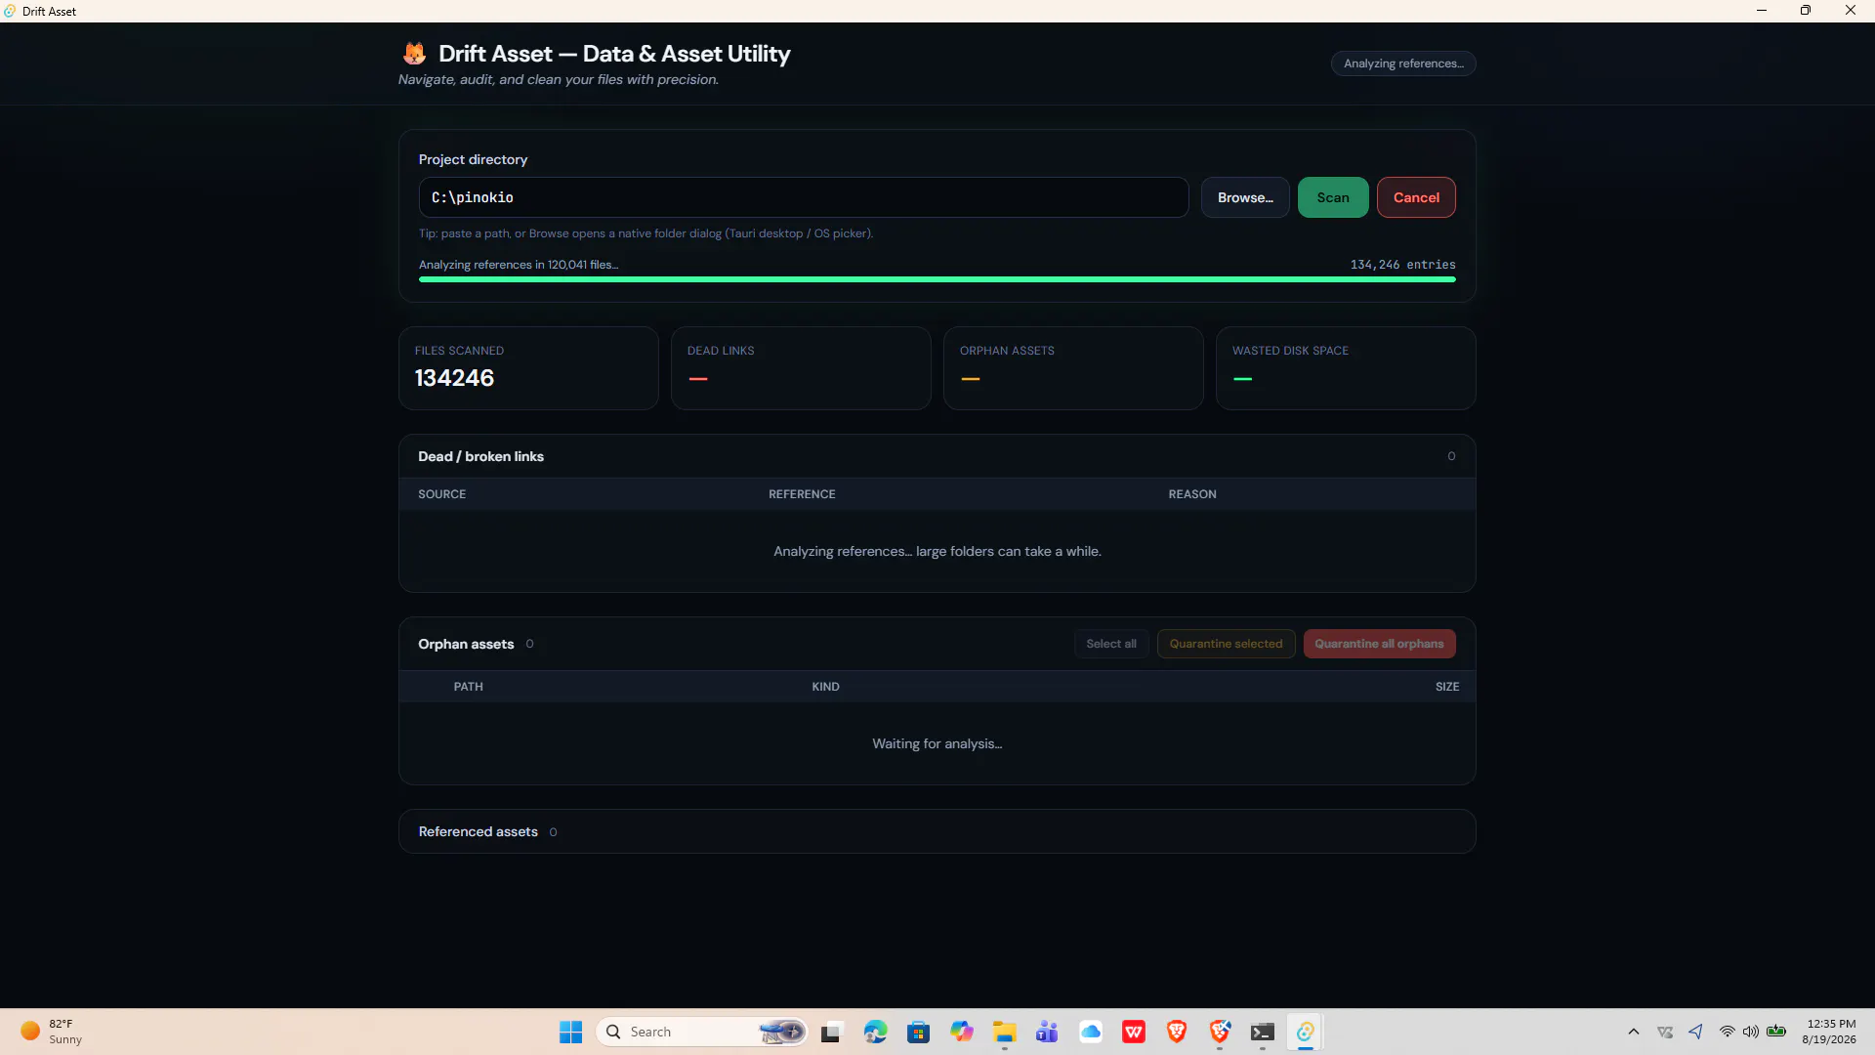Open Task View from the taskbar
Viewport: 1875px width, 1055px height.
point(831,1032)
